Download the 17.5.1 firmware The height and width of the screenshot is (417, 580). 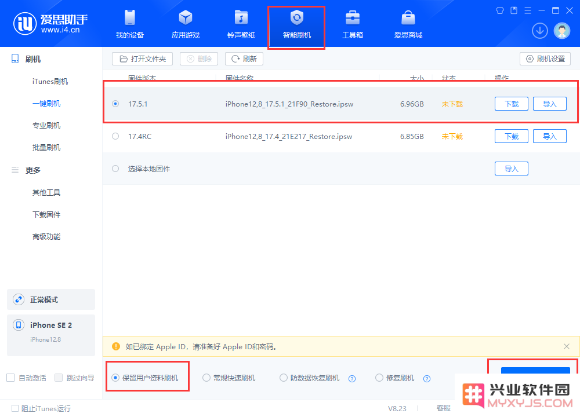click(512, 104)
